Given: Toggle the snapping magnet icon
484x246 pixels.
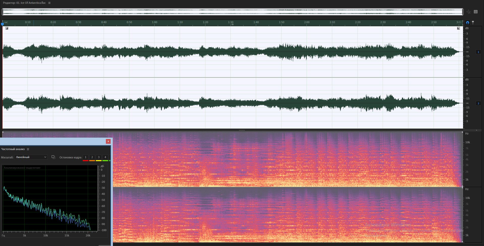Looking at the screenshot, I should pos(468,23).
